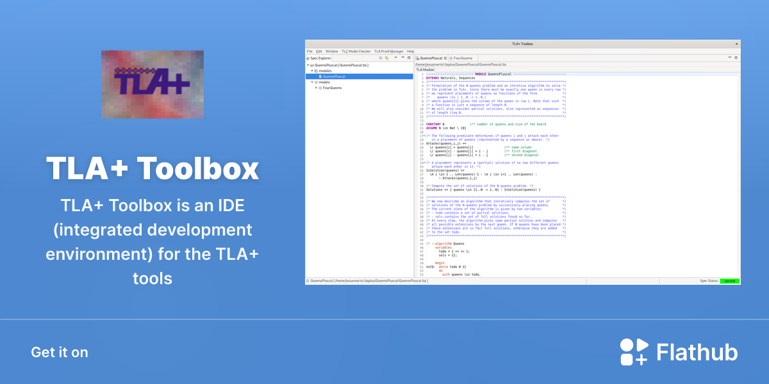Click the 'todo = { << >> };' line
Viewport: 769px width, 384px height.
455,251
